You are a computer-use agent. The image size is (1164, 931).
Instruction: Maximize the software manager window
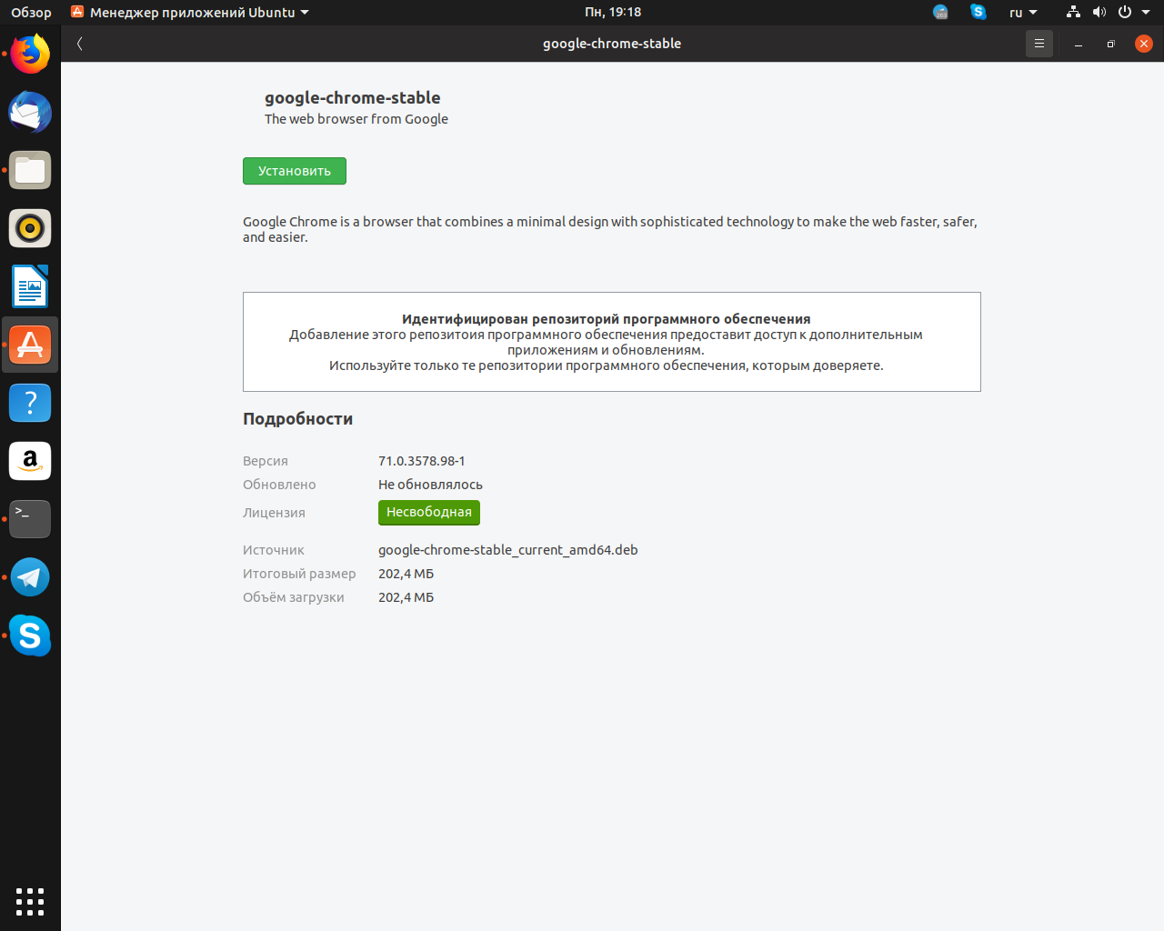(1110, 44)
